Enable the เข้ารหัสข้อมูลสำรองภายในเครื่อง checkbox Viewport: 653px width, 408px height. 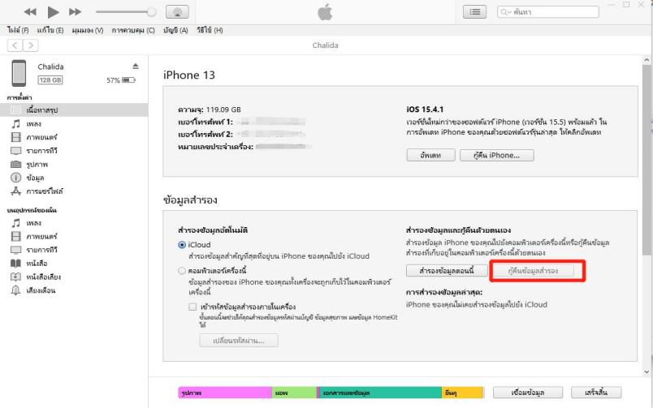pyautogui.click(x=192, y=307)
